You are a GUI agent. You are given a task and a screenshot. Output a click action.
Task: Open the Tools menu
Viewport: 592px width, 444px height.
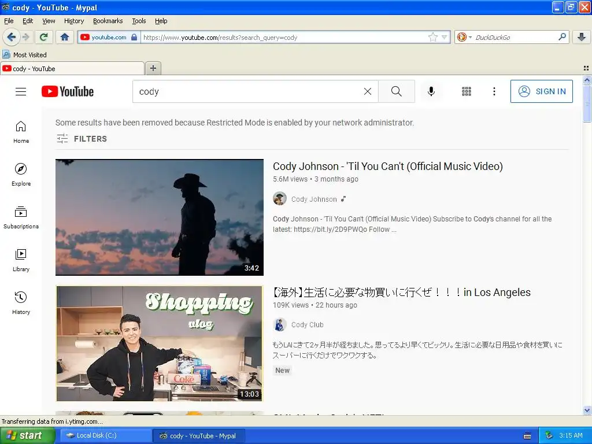(139, 21)
